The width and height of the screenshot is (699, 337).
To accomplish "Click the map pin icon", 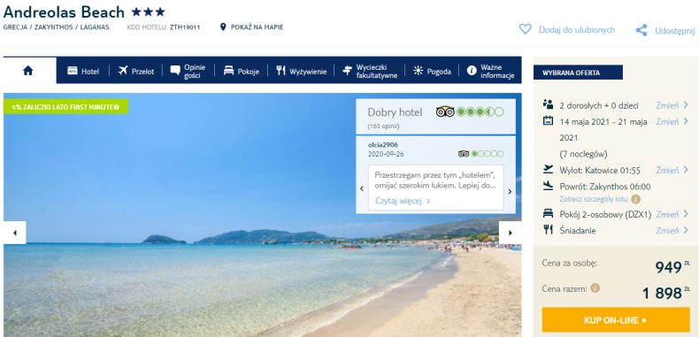I will click(x=223, y=27).
